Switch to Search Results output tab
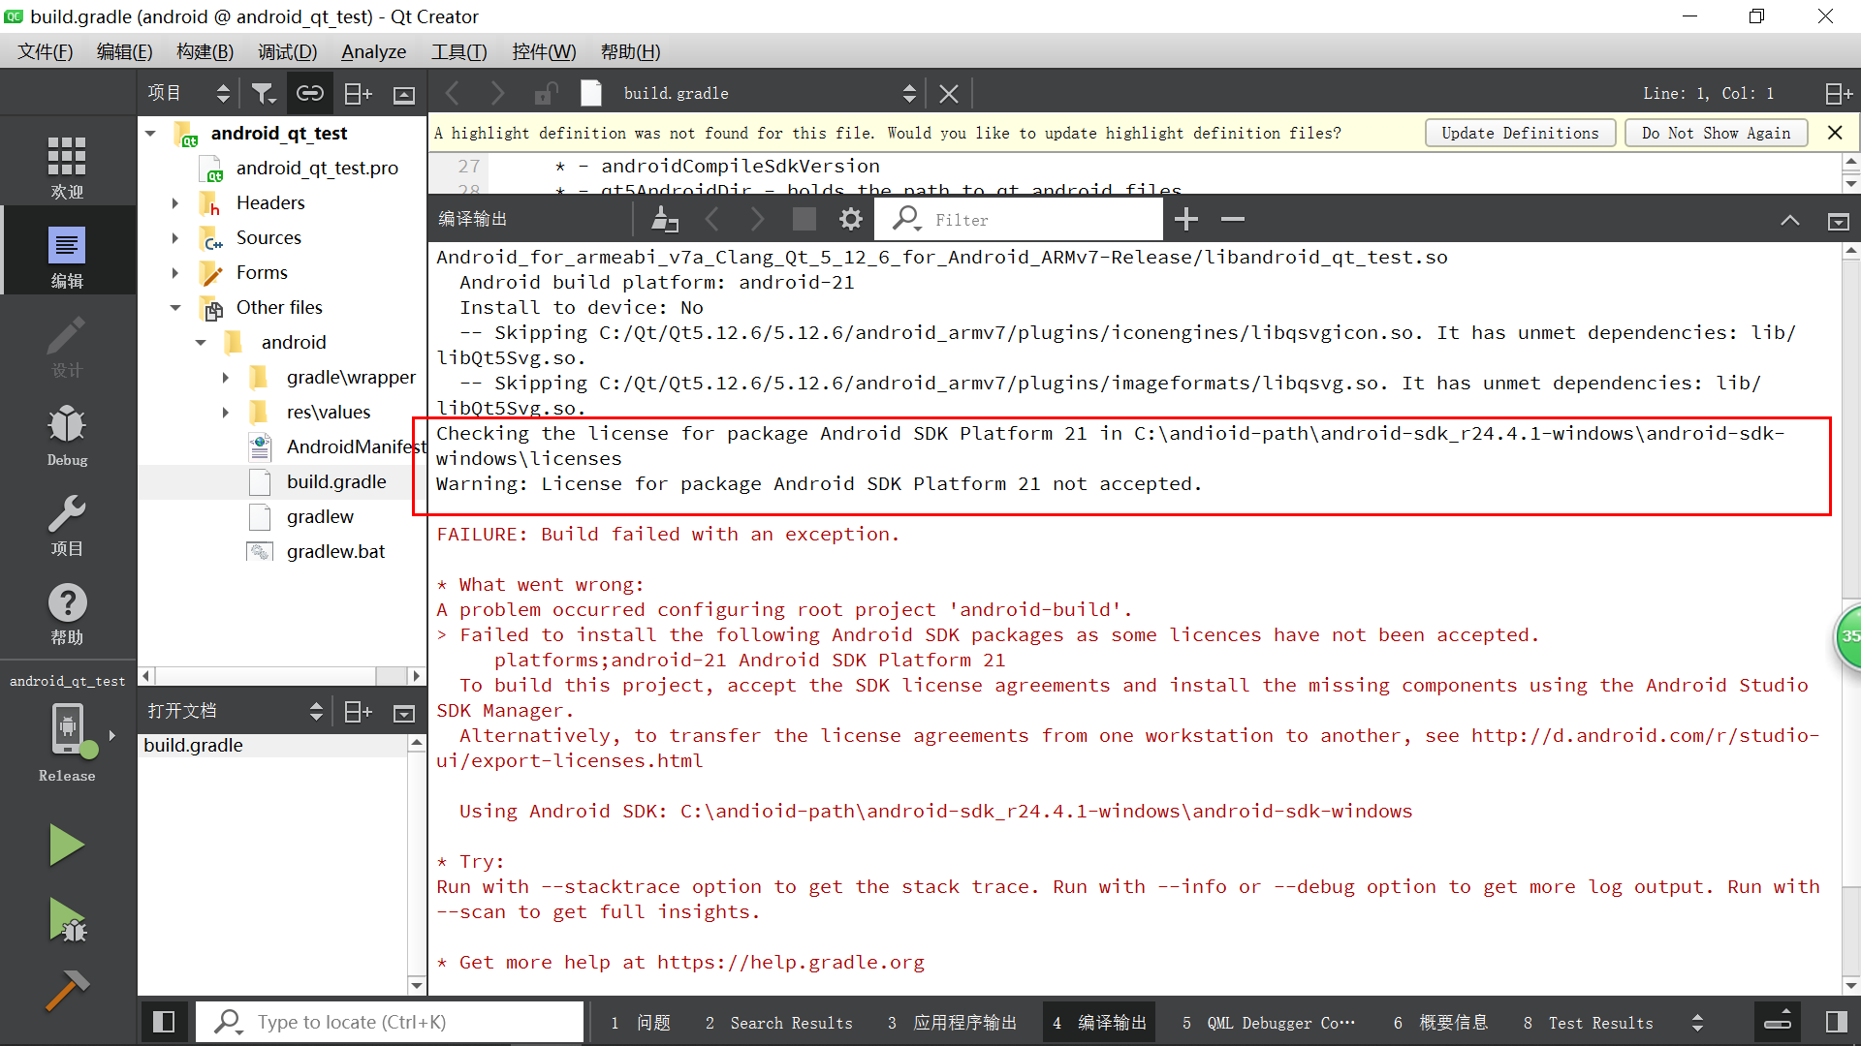 [x=779, y=1023]
